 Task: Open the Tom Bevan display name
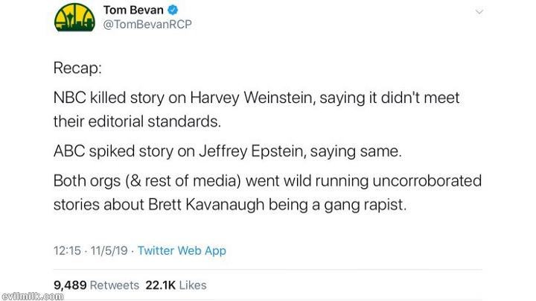[x=133, y=10]
